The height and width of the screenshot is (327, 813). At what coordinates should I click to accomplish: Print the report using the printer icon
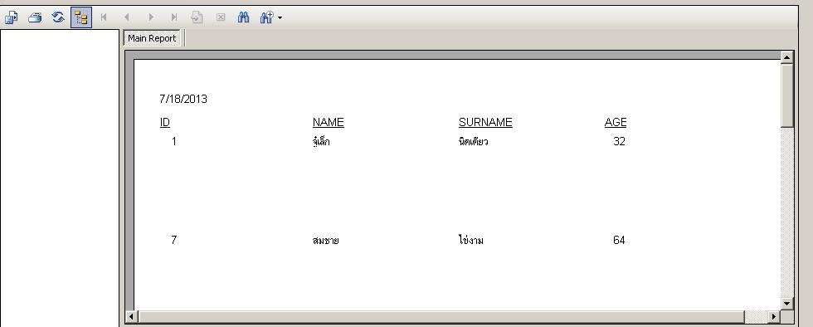35,17
